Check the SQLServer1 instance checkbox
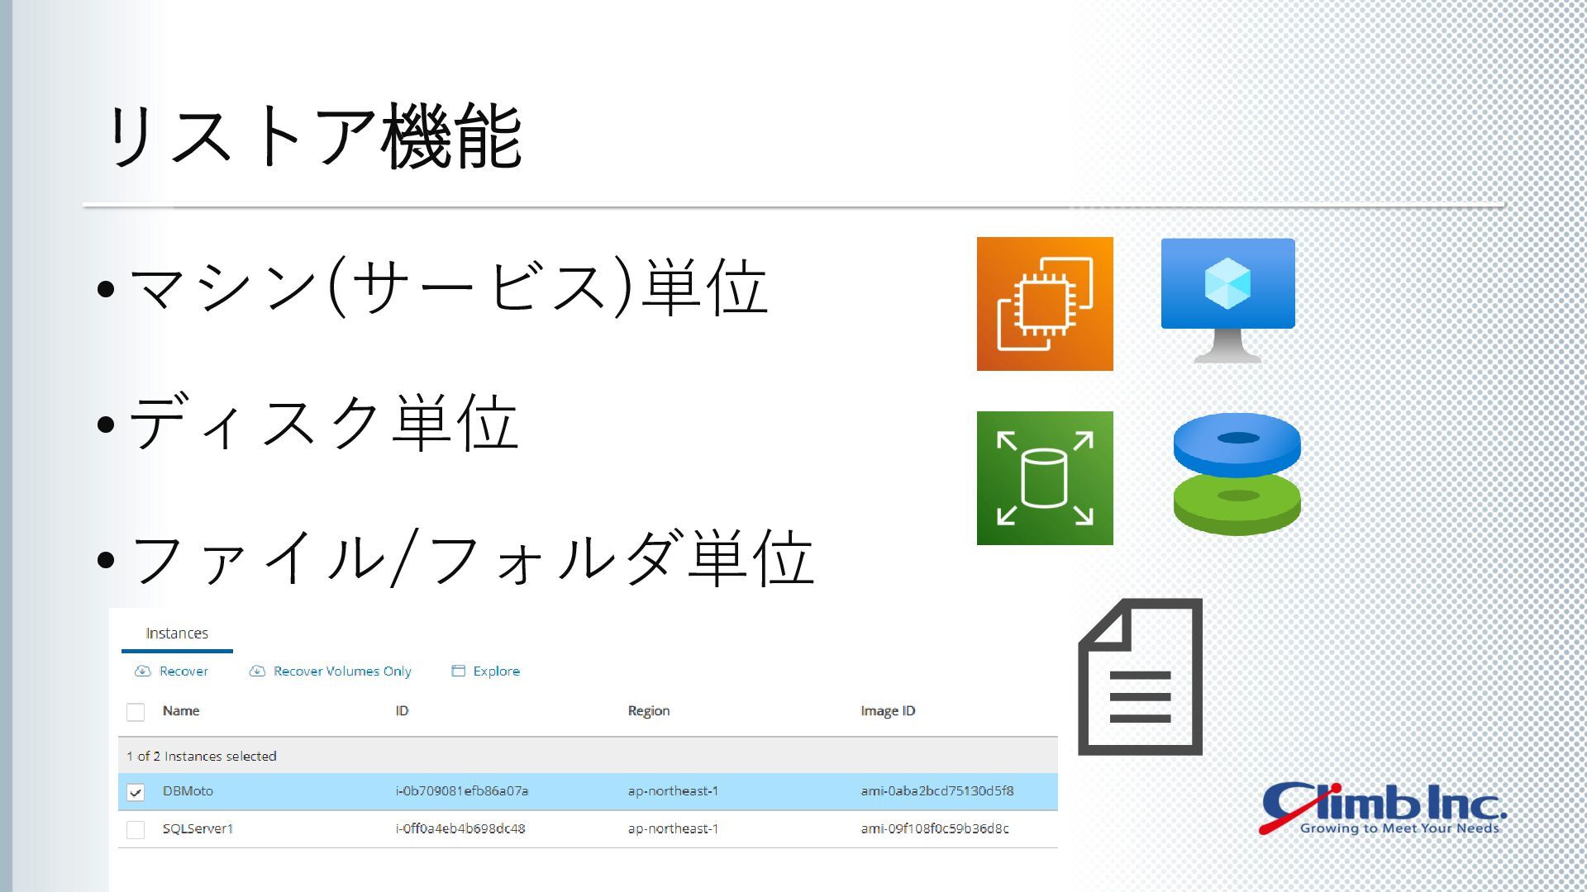1587x892 pixels. (x=136, y=829)
